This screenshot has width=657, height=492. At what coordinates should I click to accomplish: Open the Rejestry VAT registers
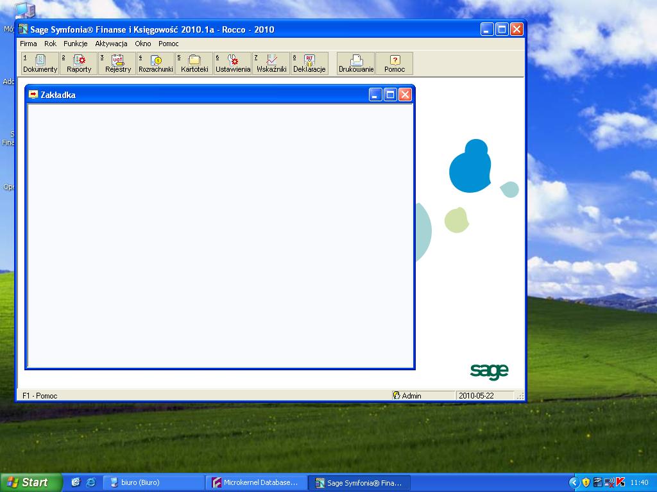pos(117,63)
